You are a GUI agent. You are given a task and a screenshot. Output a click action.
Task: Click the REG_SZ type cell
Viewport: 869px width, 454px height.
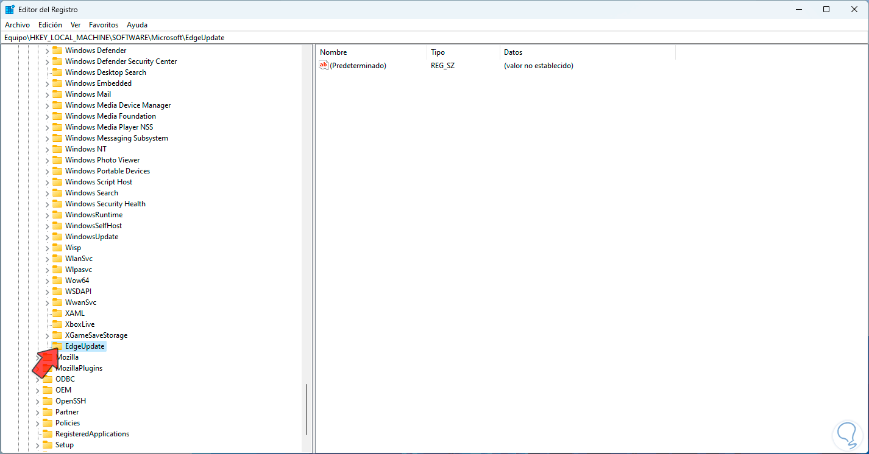tap(442, 66)
